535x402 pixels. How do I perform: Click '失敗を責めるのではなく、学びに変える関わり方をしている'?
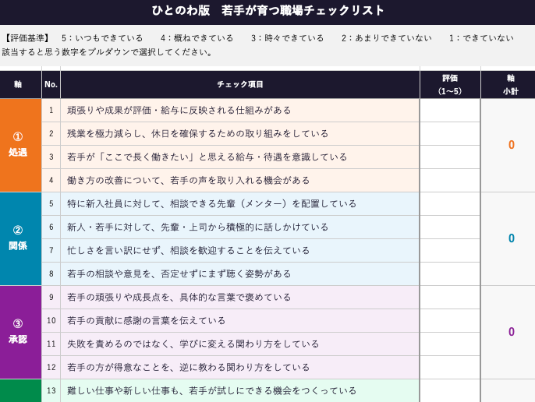[193, 344]
